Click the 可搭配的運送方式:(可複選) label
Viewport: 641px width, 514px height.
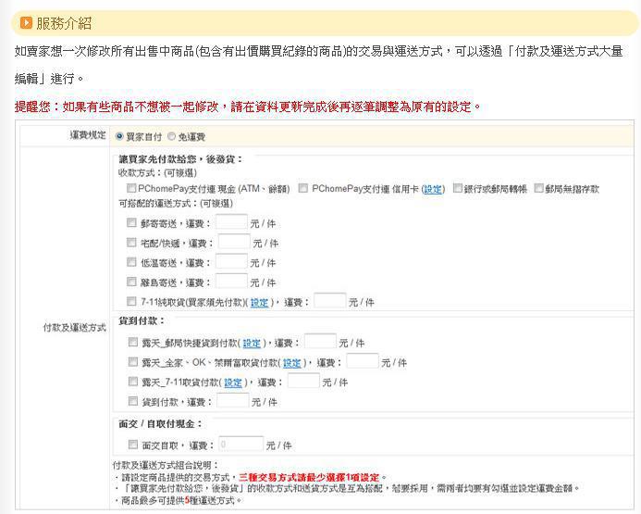[x=176, y=204]
